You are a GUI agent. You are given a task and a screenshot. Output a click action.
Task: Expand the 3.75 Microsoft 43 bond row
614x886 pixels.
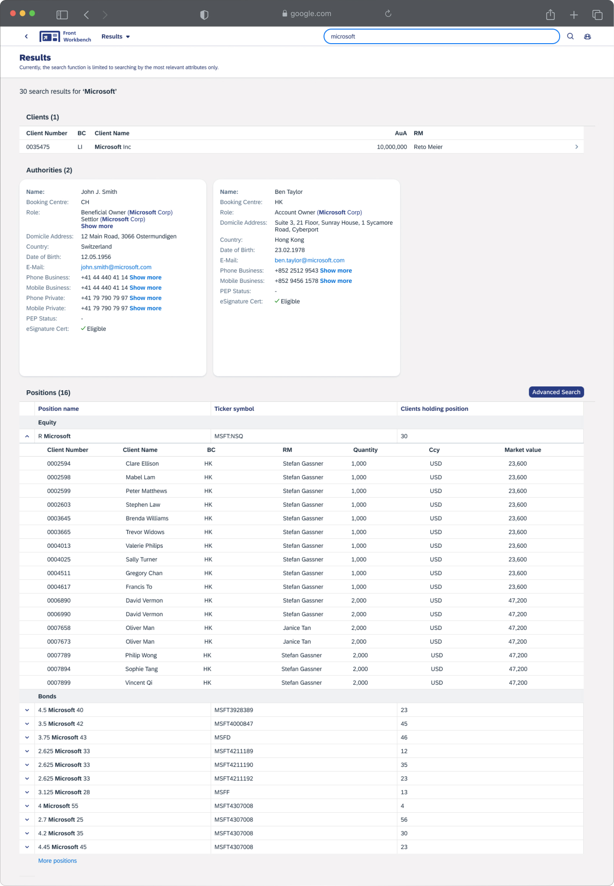27,737
